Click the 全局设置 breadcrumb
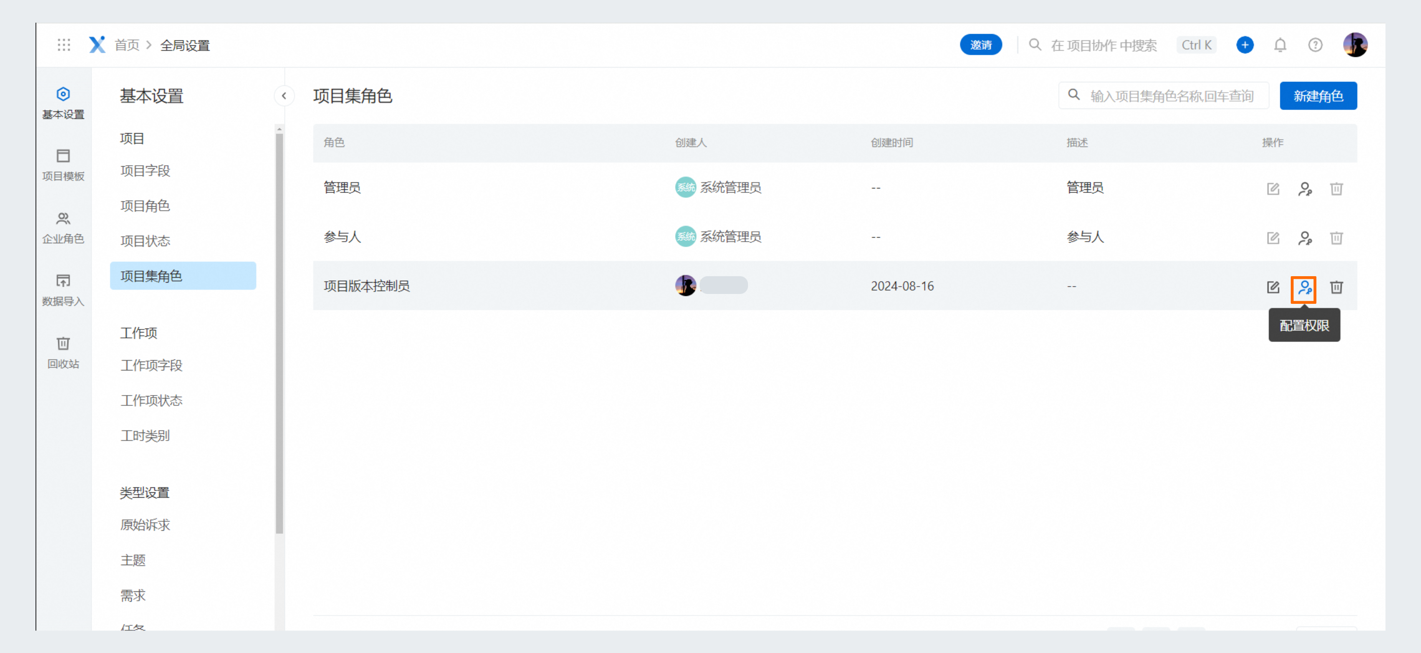 [185, 45]
